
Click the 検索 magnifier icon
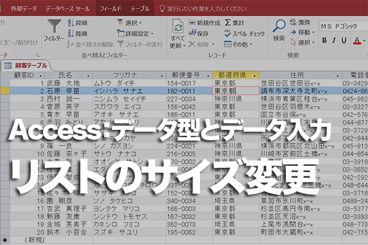point(279,26)
